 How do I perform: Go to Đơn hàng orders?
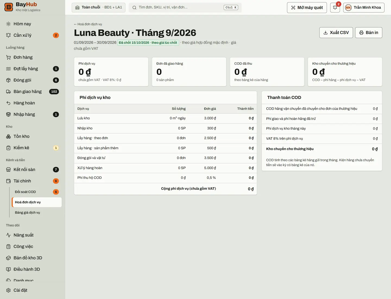click(x=33, y=57)
